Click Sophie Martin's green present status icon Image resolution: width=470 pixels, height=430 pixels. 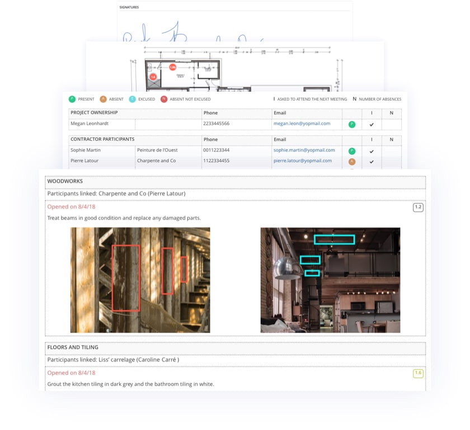[352, 151]
